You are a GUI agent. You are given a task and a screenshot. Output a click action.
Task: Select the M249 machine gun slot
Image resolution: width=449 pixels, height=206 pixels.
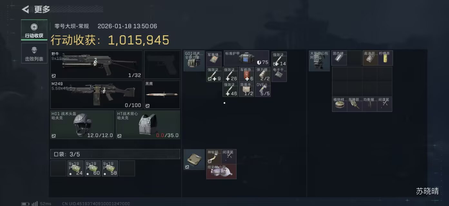point(96,95)
